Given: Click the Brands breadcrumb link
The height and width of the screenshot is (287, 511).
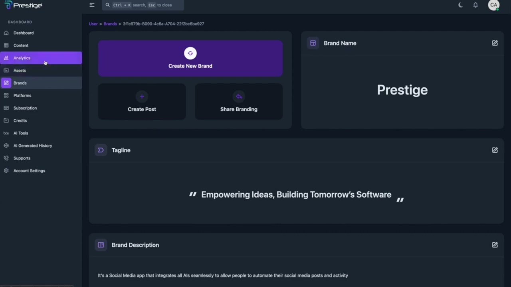Looking at the screenshot, I should [x=110, y=24].
